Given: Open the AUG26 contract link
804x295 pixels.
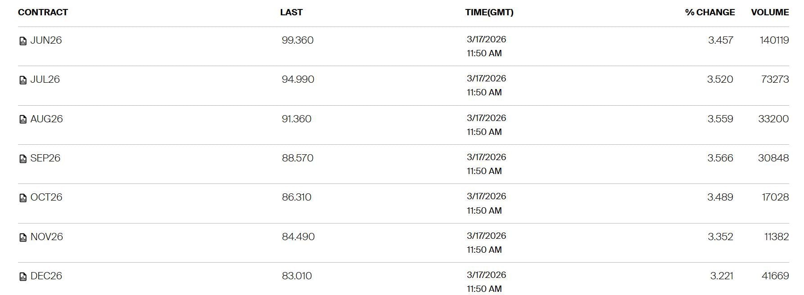Looking at the screenshot, I should coord(46,119).
